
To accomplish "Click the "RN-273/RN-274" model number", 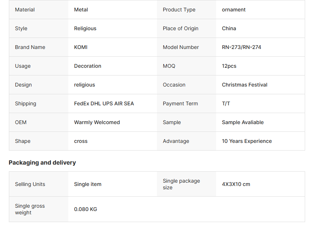I will pos(241,47).
